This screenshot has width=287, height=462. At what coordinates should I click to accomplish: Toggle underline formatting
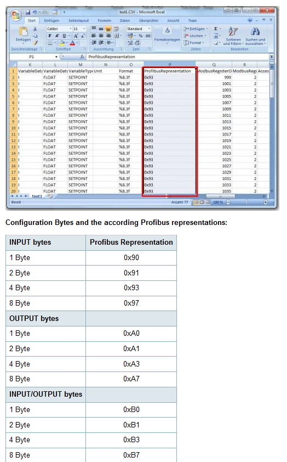[64, 36]
